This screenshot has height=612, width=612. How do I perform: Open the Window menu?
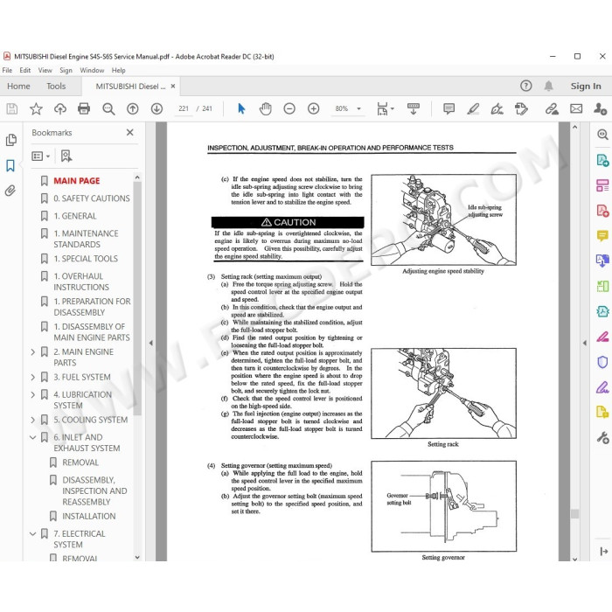tap(92, 70)
